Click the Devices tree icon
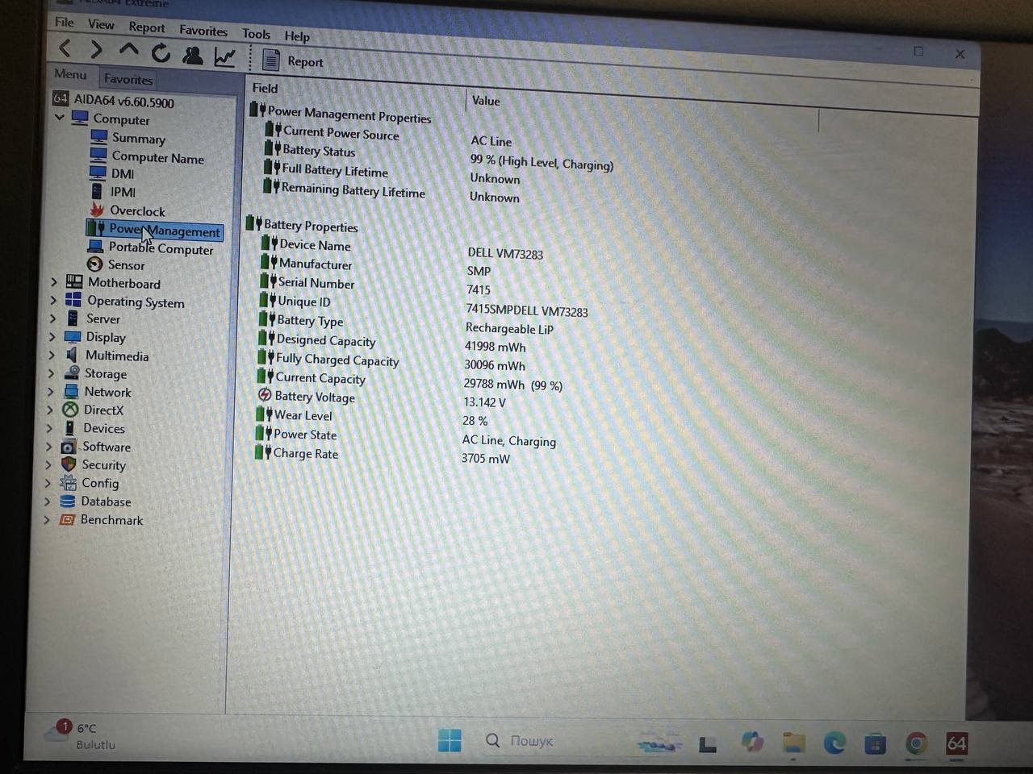 pyautogui.click(x=69, y=428)
